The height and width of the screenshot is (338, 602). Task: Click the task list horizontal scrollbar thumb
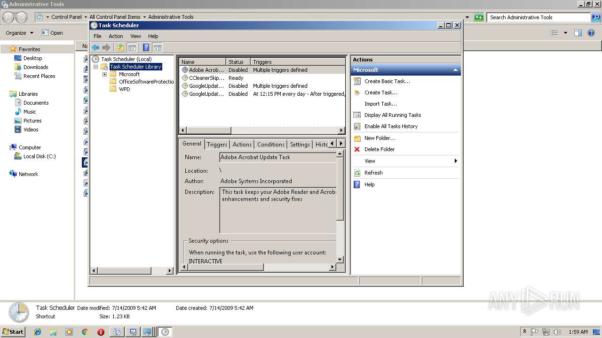(x=209, y=130)
